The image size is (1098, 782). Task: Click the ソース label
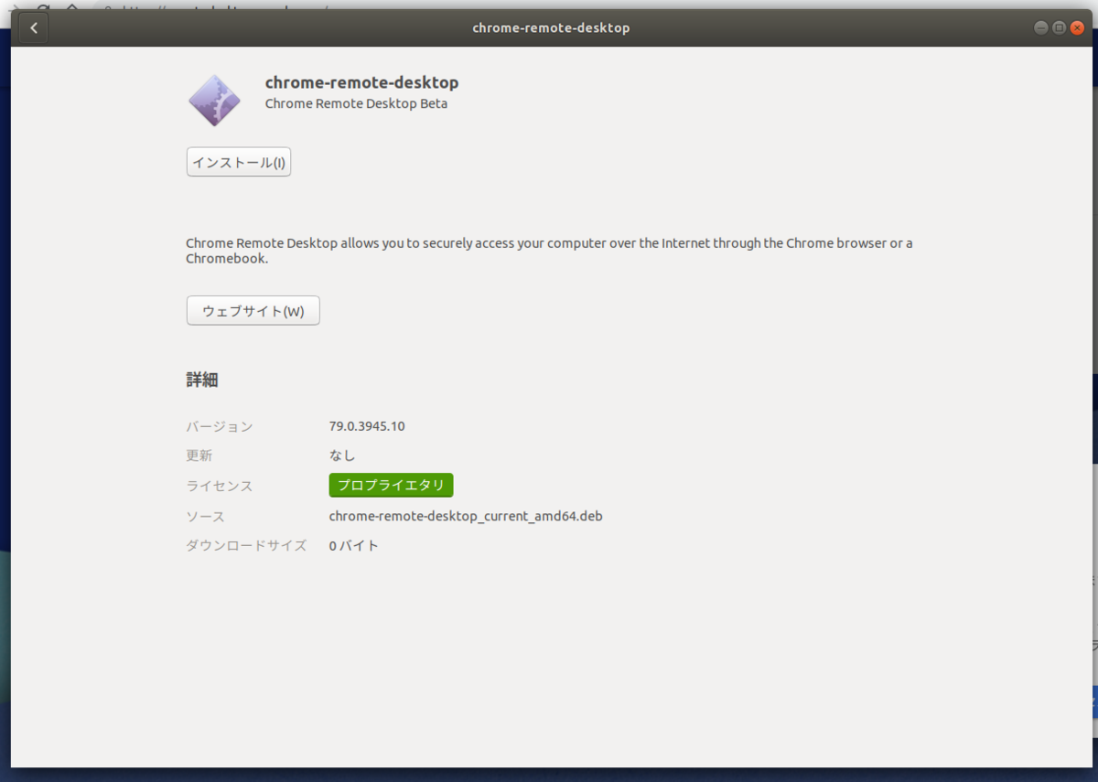[x=206, y=516]
